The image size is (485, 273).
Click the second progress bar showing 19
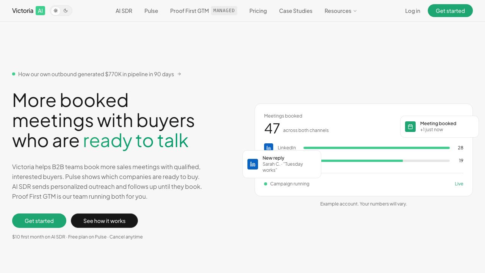385,161
